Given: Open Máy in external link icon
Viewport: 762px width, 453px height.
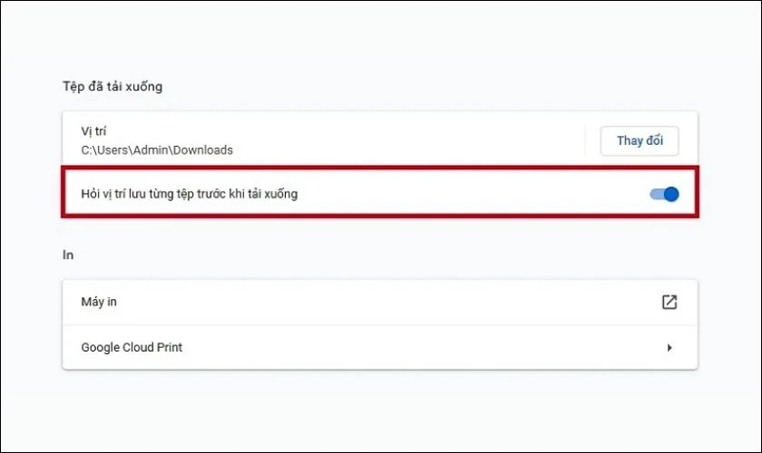Looking at the screenshot, I should click(x=669, y=302).
